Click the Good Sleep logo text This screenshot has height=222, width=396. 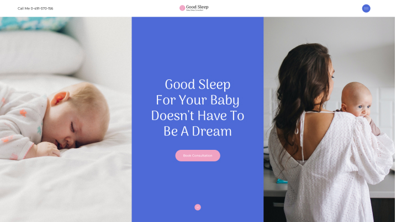[197, 7]
